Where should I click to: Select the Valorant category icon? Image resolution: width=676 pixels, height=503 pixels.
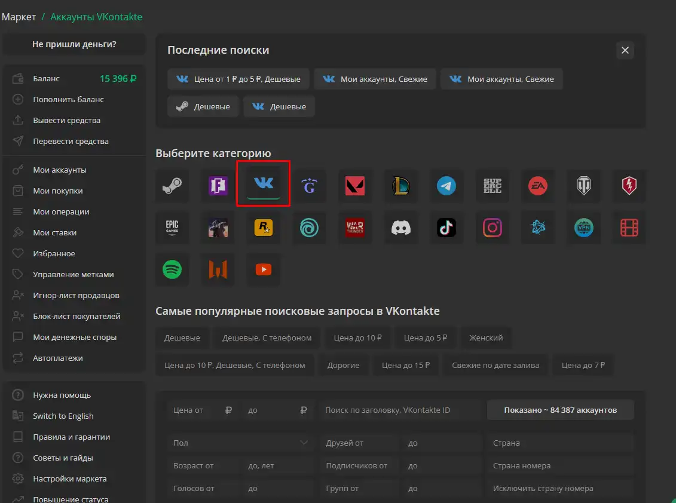point(355,186)
